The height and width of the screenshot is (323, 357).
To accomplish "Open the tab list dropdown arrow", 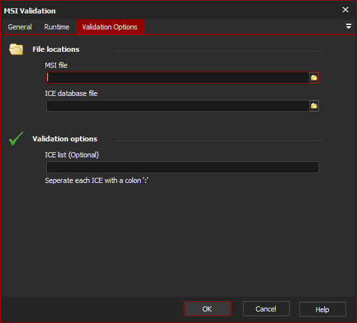I will coord(348,26).
